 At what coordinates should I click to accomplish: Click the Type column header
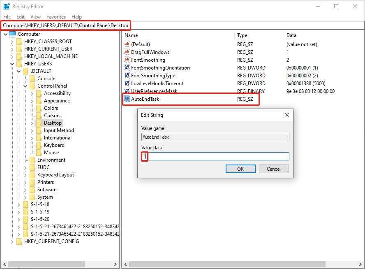click(259, 35)
